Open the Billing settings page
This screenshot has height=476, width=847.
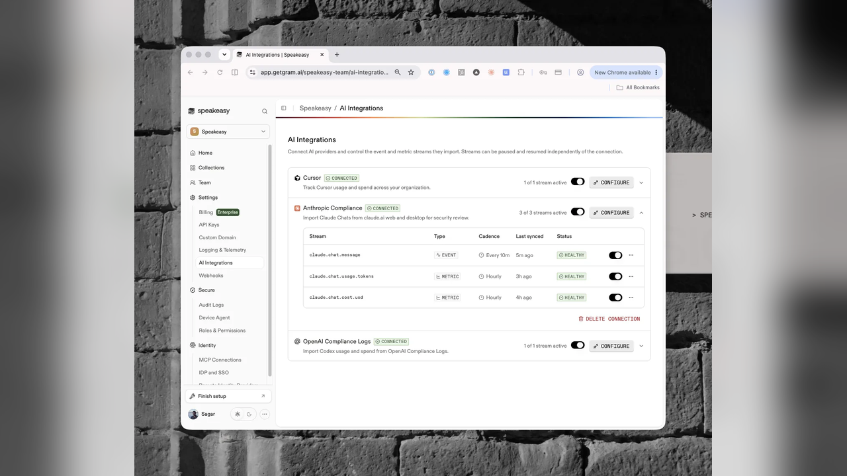coord(206,212)
